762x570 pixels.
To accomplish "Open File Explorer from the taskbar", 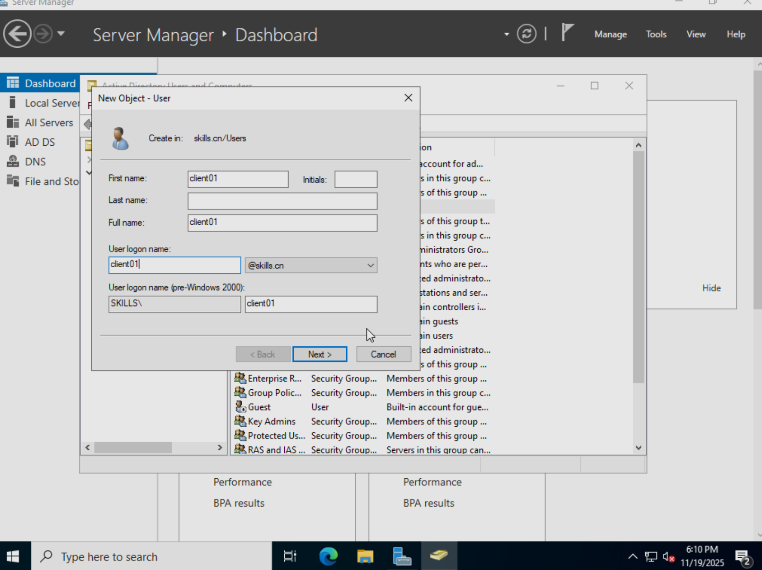I will click(365, 556).
